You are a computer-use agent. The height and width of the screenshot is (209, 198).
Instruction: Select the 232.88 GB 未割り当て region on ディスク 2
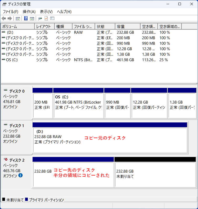[x=155, y=174]
